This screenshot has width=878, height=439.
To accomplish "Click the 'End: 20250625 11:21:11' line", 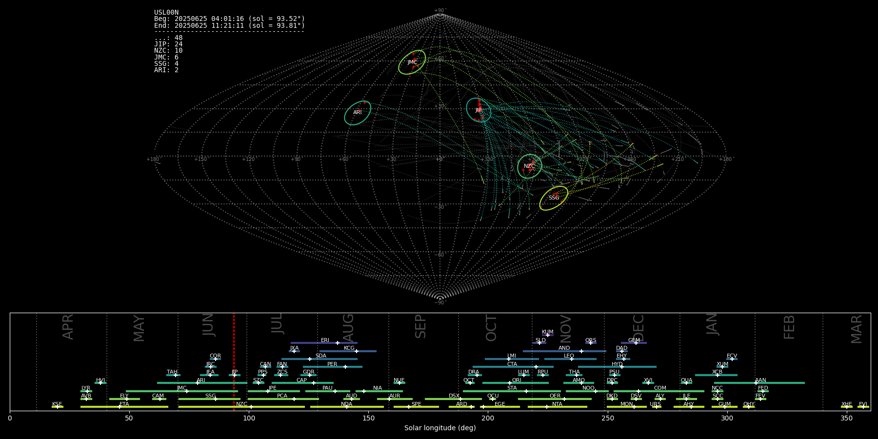I will [229, 25].
